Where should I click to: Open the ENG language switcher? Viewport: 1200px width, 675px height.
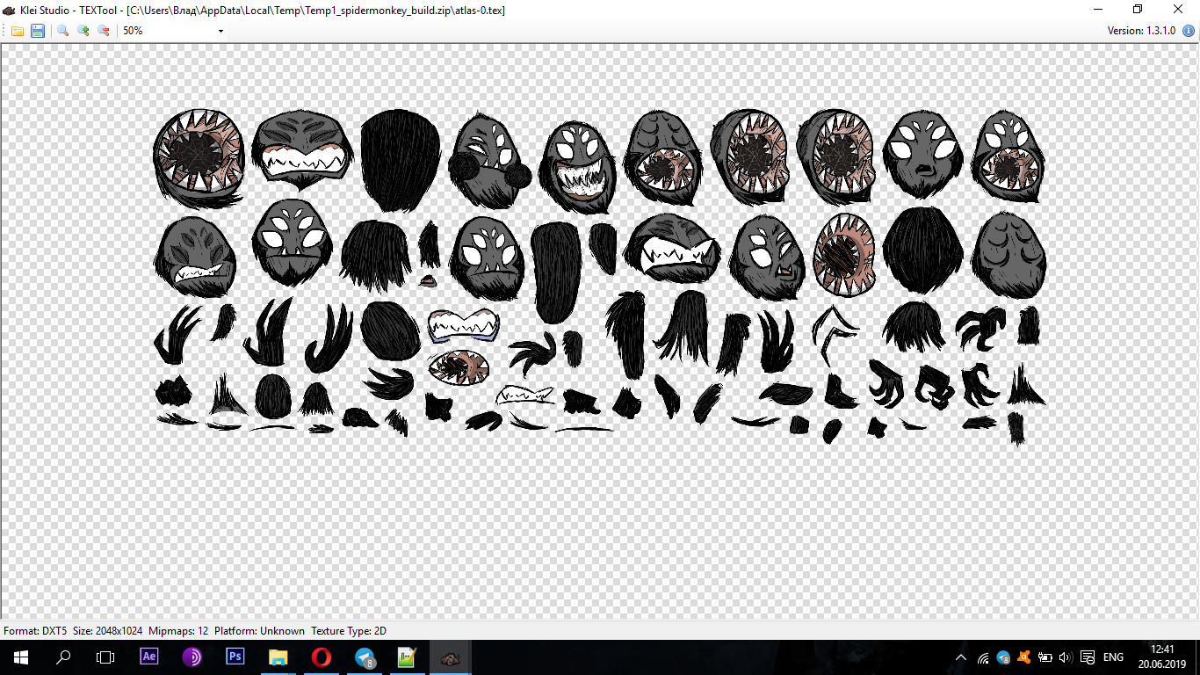click(x=1113, y=657)
